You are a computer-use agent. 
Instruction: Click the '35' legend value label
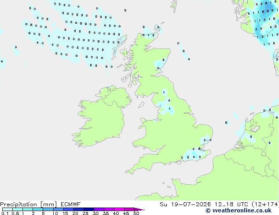[x=106, y=213]
